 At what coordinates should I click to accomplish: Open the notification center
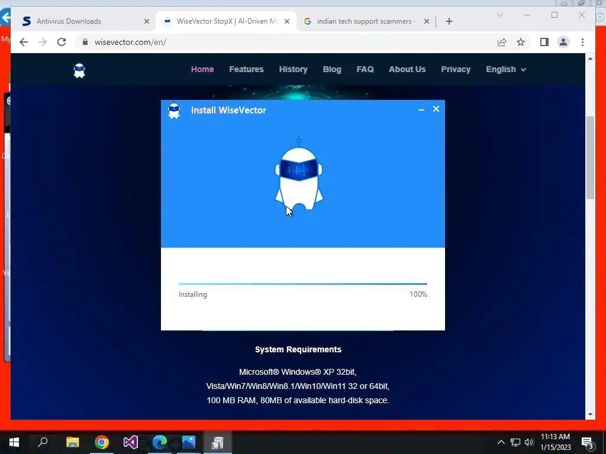click(x=588, y=442)
